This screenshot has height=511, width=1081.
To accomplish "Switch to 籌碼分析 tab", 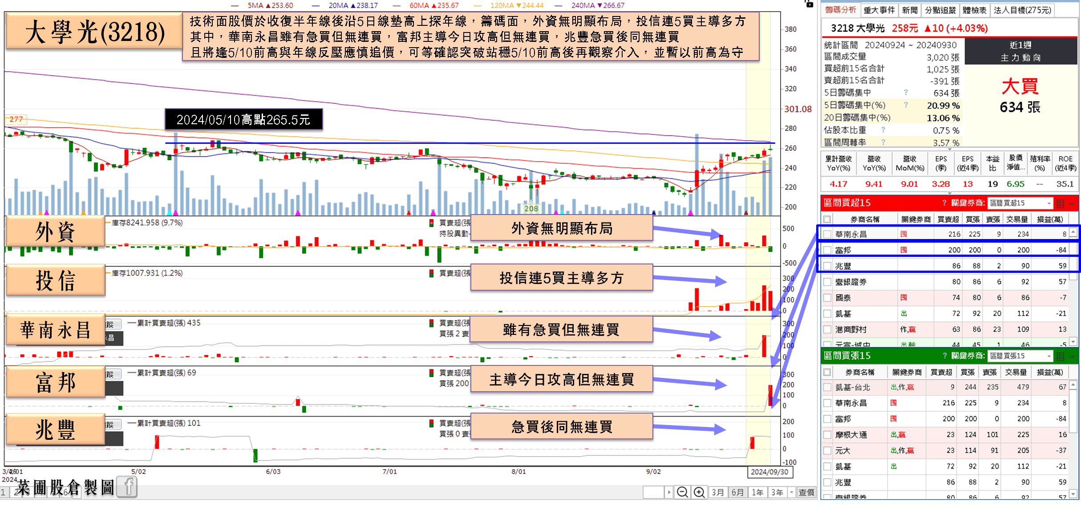I will pos(841,10).
